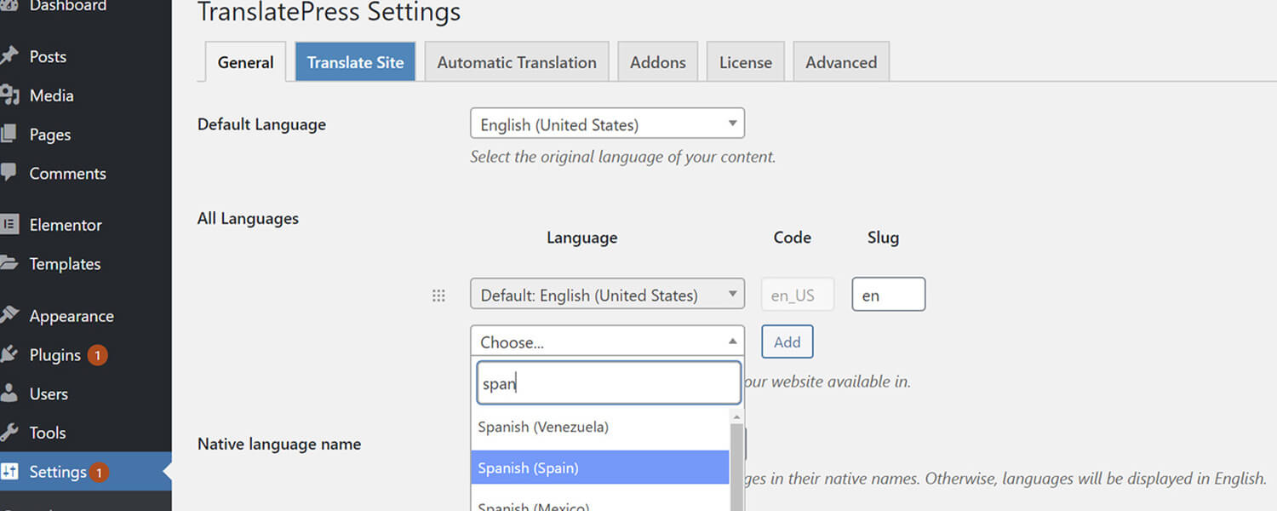Click the Settings notification badge
Screen dimensions: 1277x511
tap(99, 472)
